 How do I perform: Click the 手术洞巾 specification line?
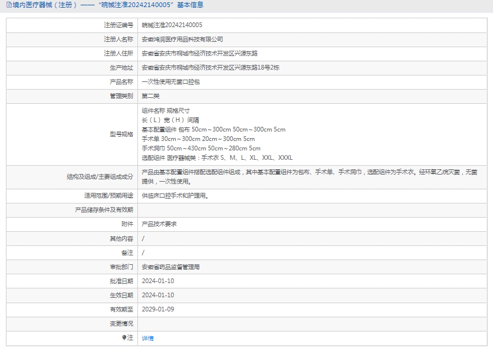(201, 149)
